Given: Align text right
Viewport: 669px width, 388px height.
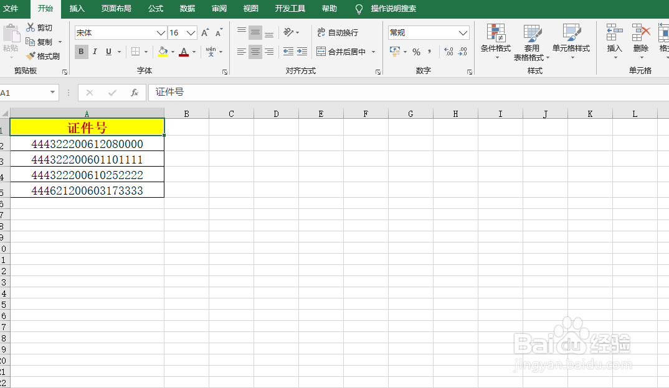Looking at the screenshot, I should 269,52.
